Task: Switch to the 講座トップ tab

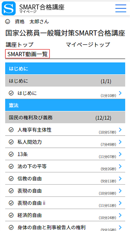Action: (x=20, y=44)
